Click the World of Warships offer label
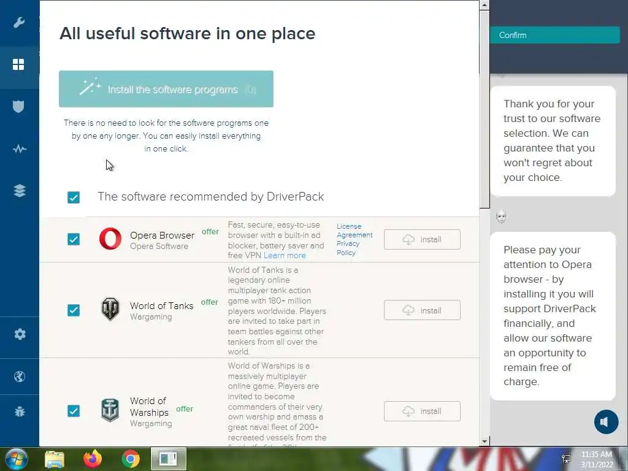Viewport: 628px width, 471px height. click(x=185, y=409)
